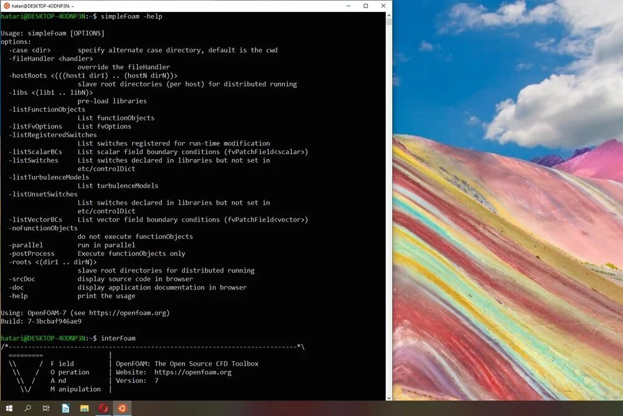This screenshot has height=416, width=623.
Task: Open Windows Search from the taskbar
Action: point(27,408)
